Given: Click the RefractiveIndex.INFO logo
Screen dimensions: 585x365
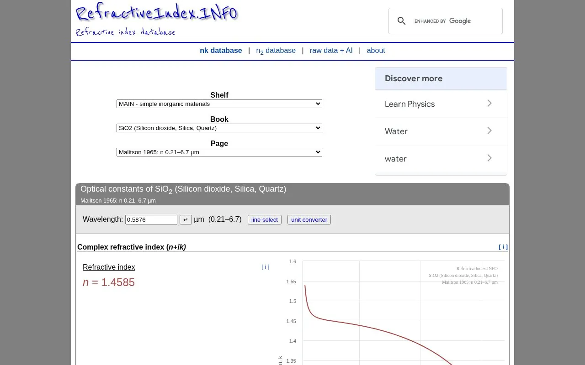Looking at the screenshot, I should (157, 13).
